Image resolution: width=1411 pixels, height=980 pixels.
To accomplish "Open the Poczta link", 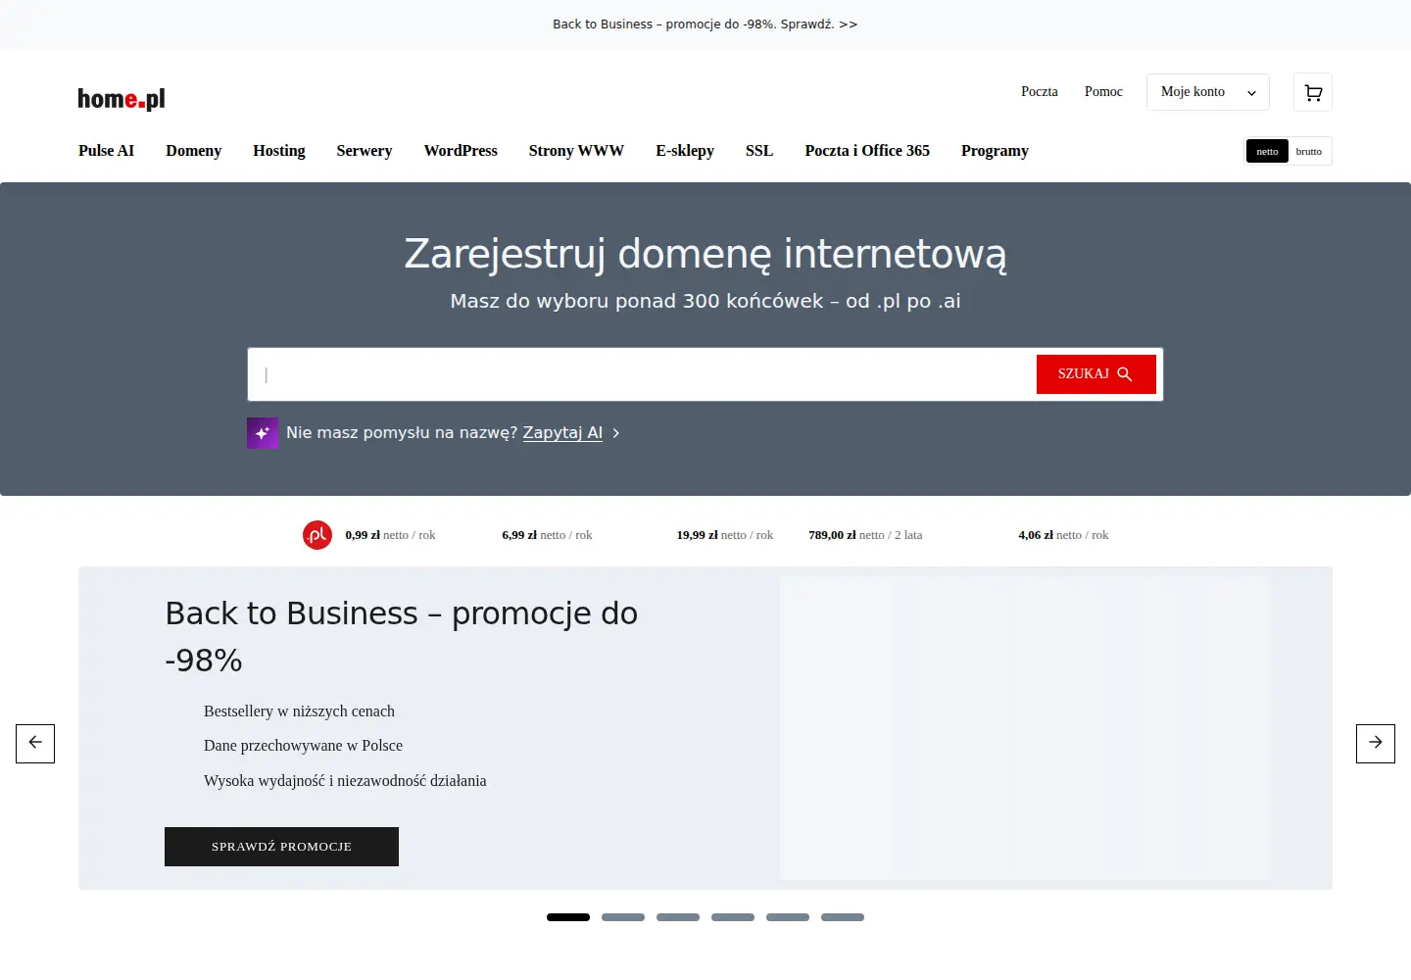I will click(1040, 92).
